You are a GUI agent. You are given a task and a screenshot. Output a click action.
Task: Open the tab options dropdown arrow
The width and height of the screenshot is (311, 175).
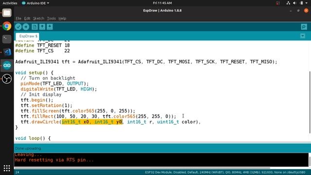click(303, 36)
